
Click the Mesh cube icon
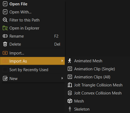coord(70,101)
